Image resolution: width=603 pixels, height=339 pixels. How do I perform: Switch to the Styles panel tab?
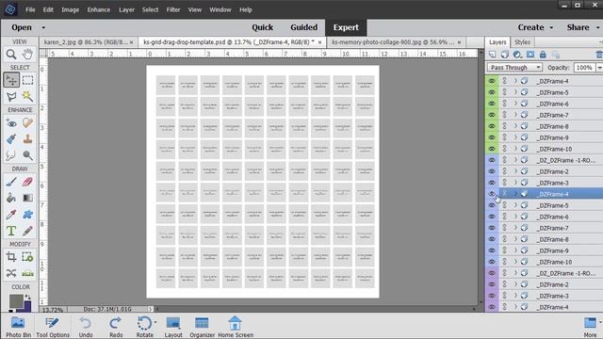coord(522,42)
